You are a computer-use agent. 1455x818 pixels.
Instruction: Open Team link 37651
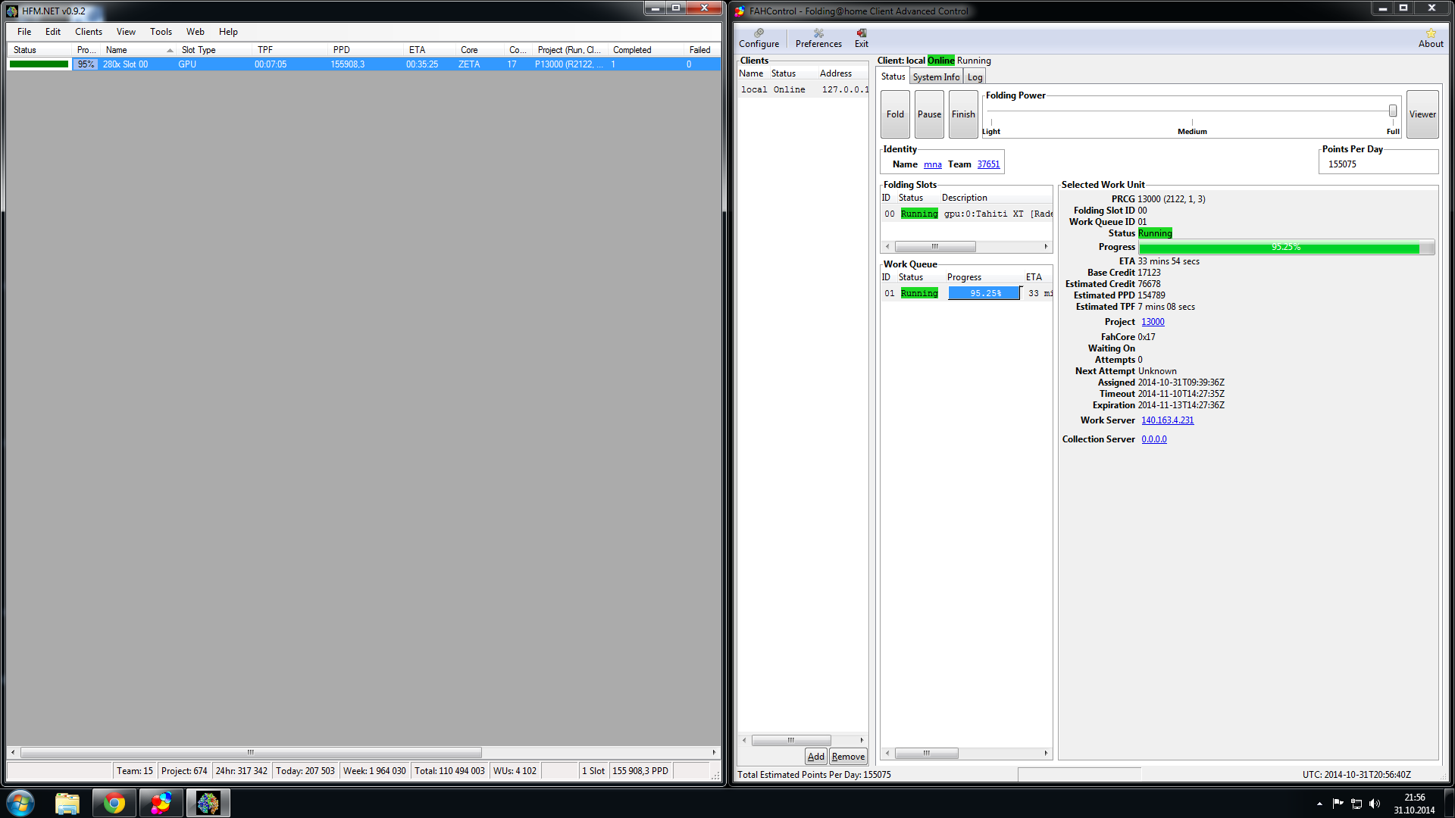pyautogui.click(x=988, y=164)
